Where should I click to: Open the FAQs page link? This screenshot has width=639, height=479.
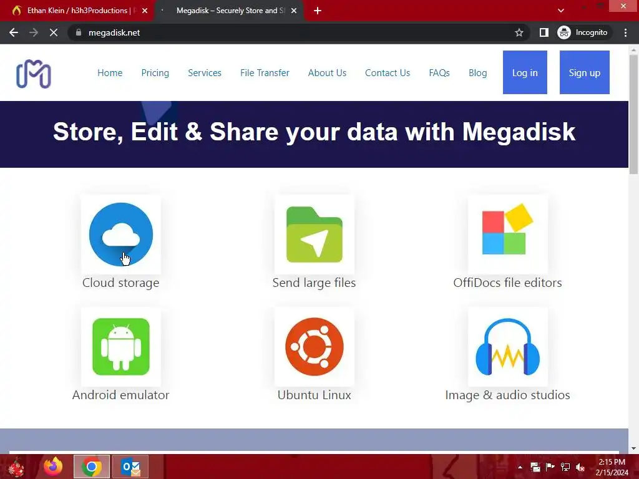[x=439, y=73]
